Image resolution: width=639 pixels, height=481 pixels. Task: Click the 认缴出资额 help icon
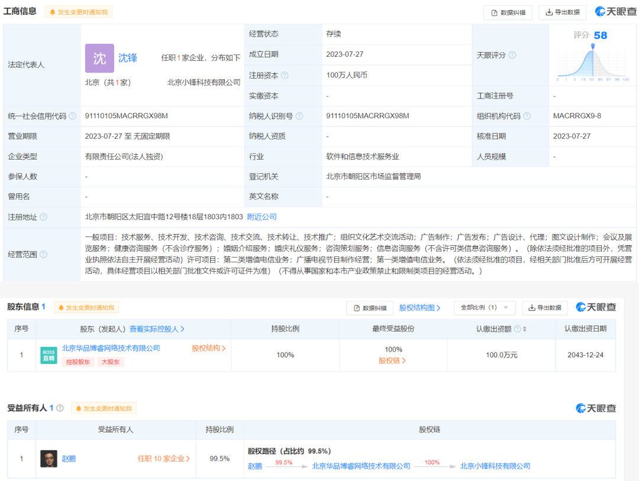pos(518,329)
